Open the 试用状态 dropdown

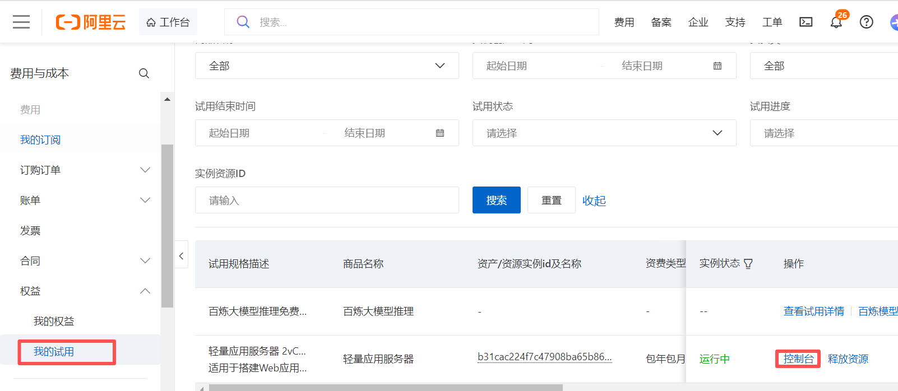604,133
